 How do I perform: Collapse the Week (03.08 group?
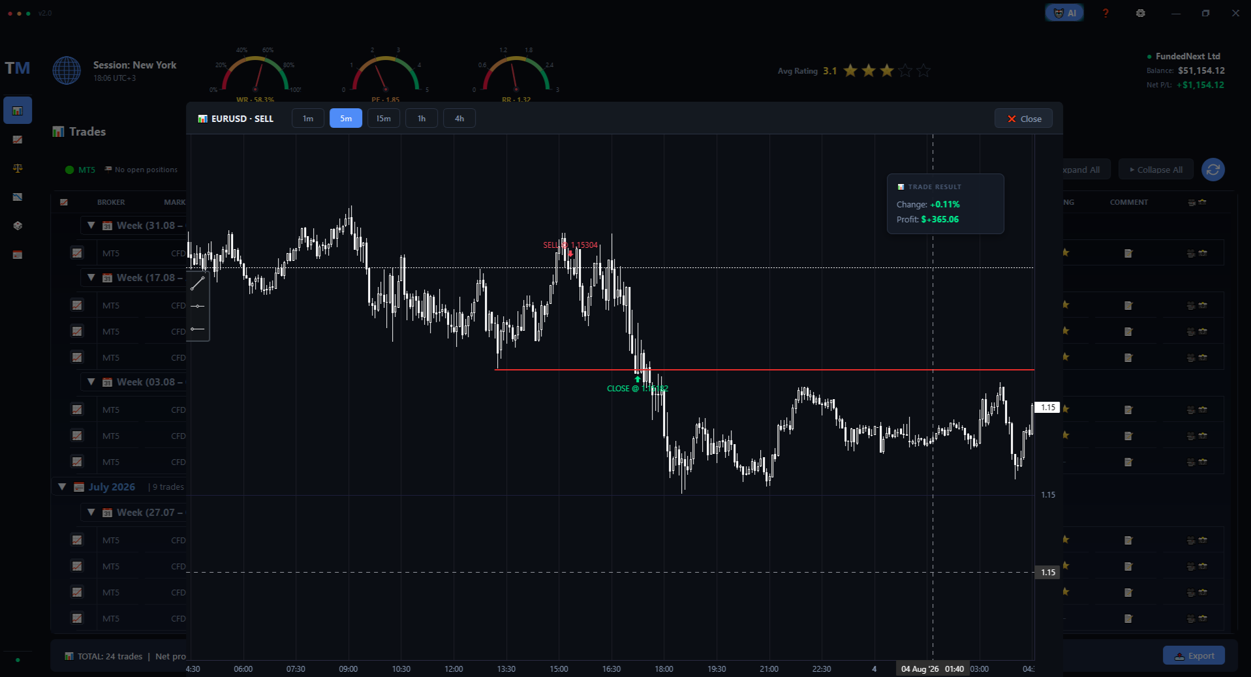point(91,382)
